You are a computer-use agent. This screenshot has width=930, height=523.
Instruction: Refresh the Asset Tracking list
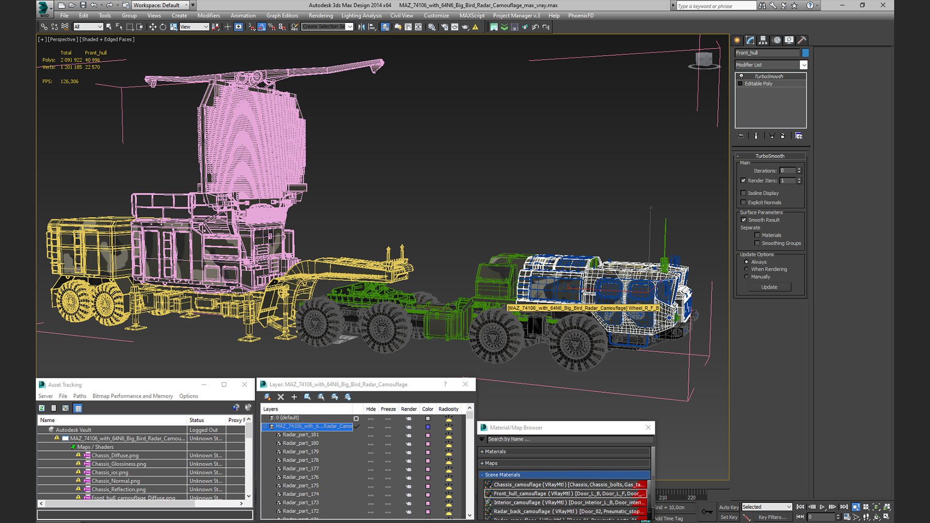pos(42,408)
